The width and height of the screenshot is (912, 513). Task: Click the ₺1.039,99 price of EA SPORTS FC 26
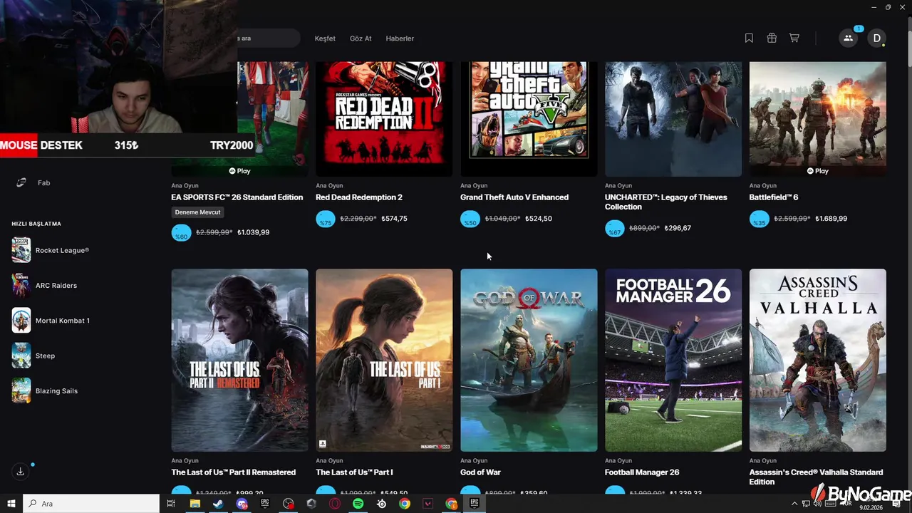tap(253, 232)
